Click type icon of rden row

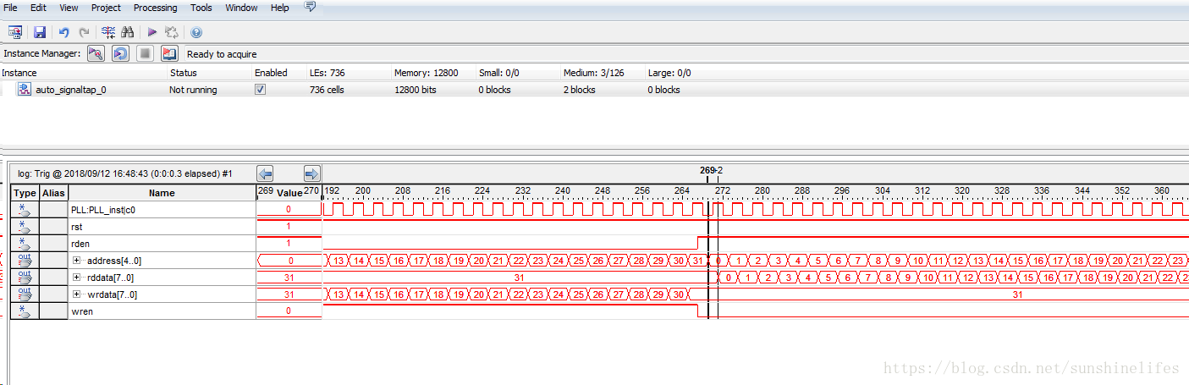(x=25, y=244)
